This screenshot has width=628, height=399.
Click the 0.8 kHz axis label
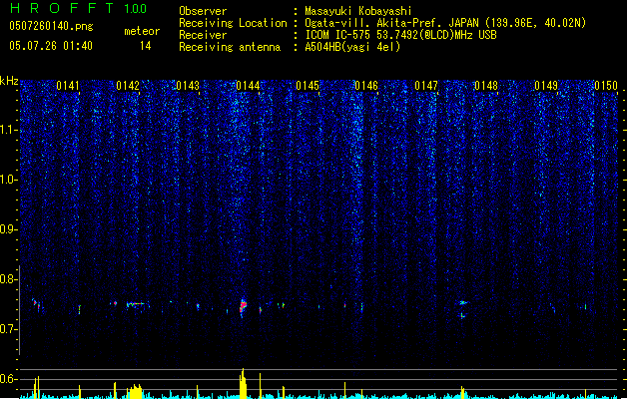8,279
